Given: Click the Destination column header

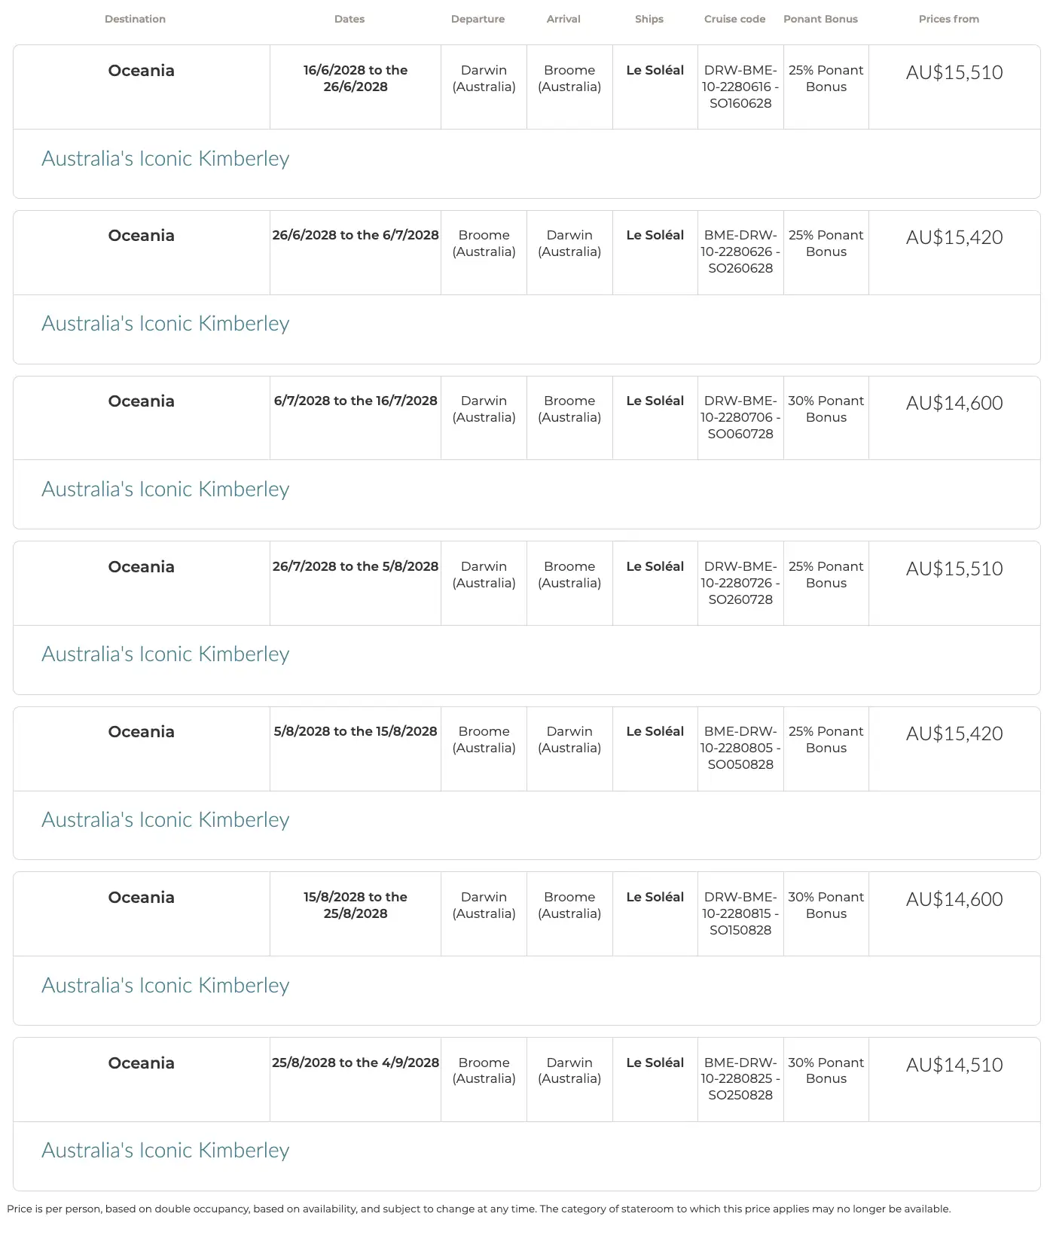Looking at the screenshot, I should coord(135,19).
